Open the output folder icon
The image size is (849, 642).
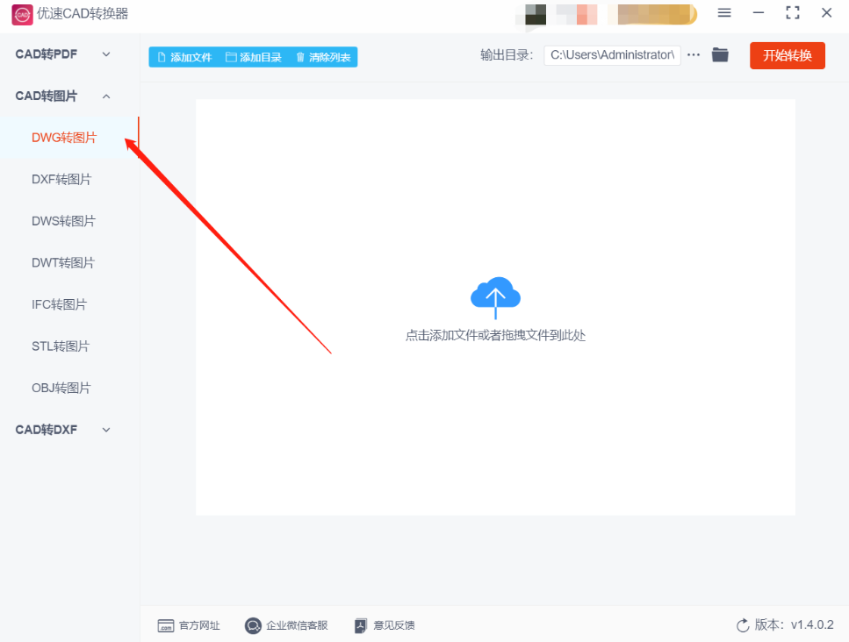click(720, 54)
